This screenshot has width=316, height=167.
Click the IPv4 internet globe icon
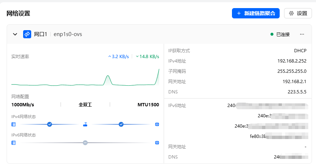(x=157, y=124)
